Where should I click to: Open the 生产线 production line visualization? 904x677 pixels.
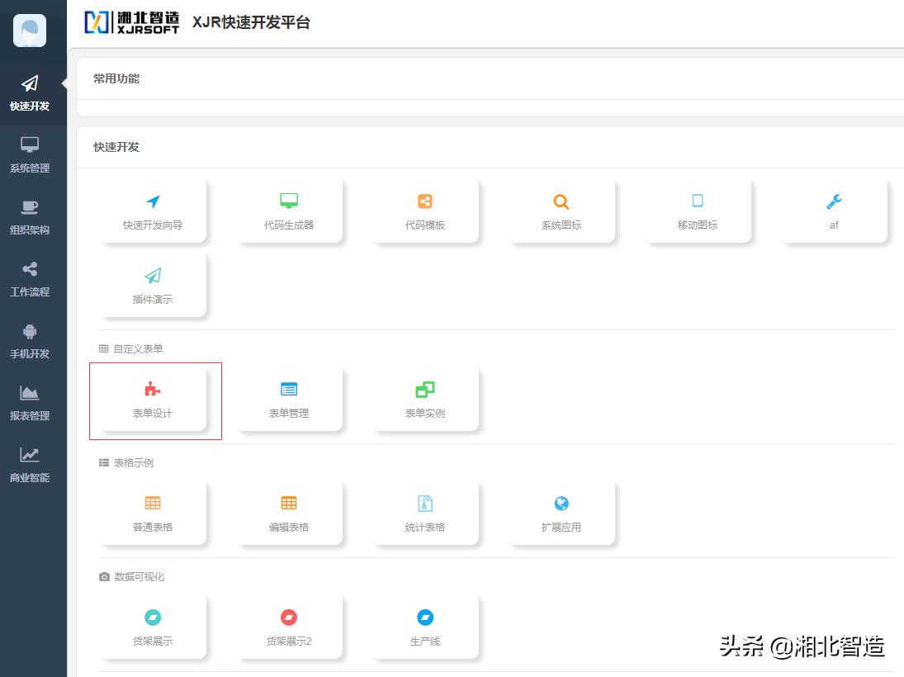425,627
